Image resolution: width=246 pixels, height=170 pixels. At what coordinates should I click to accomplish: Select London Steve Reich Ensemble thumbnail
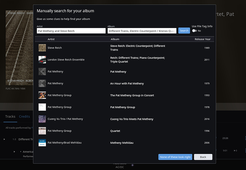pyautogui.click(x=42, y=60)
